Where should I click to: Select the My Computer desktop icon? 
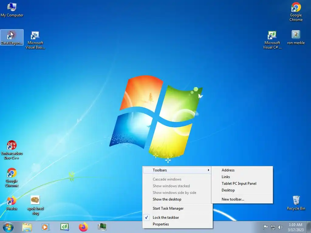[12, 10]
